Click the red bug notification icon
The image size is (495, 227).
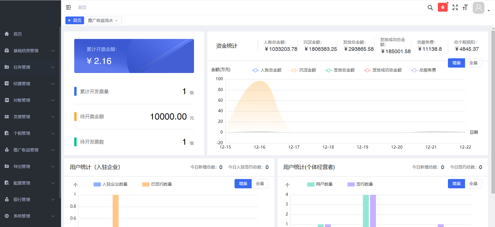443,7
